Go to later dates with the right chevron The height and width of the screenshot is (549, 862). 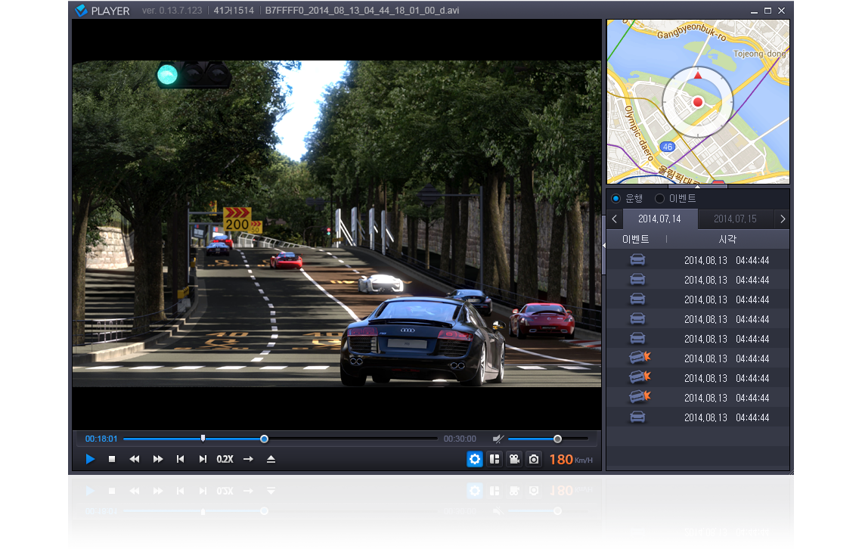783,219
